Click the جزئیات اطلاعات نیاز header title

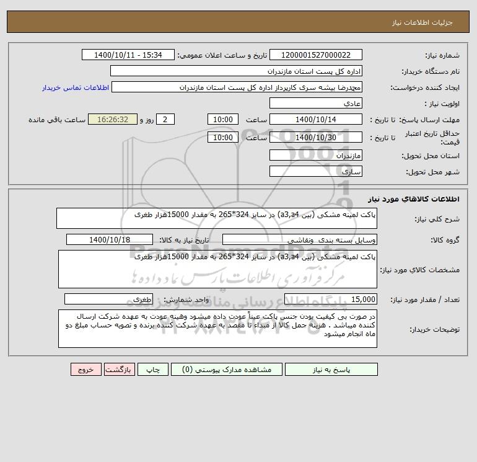422,22
